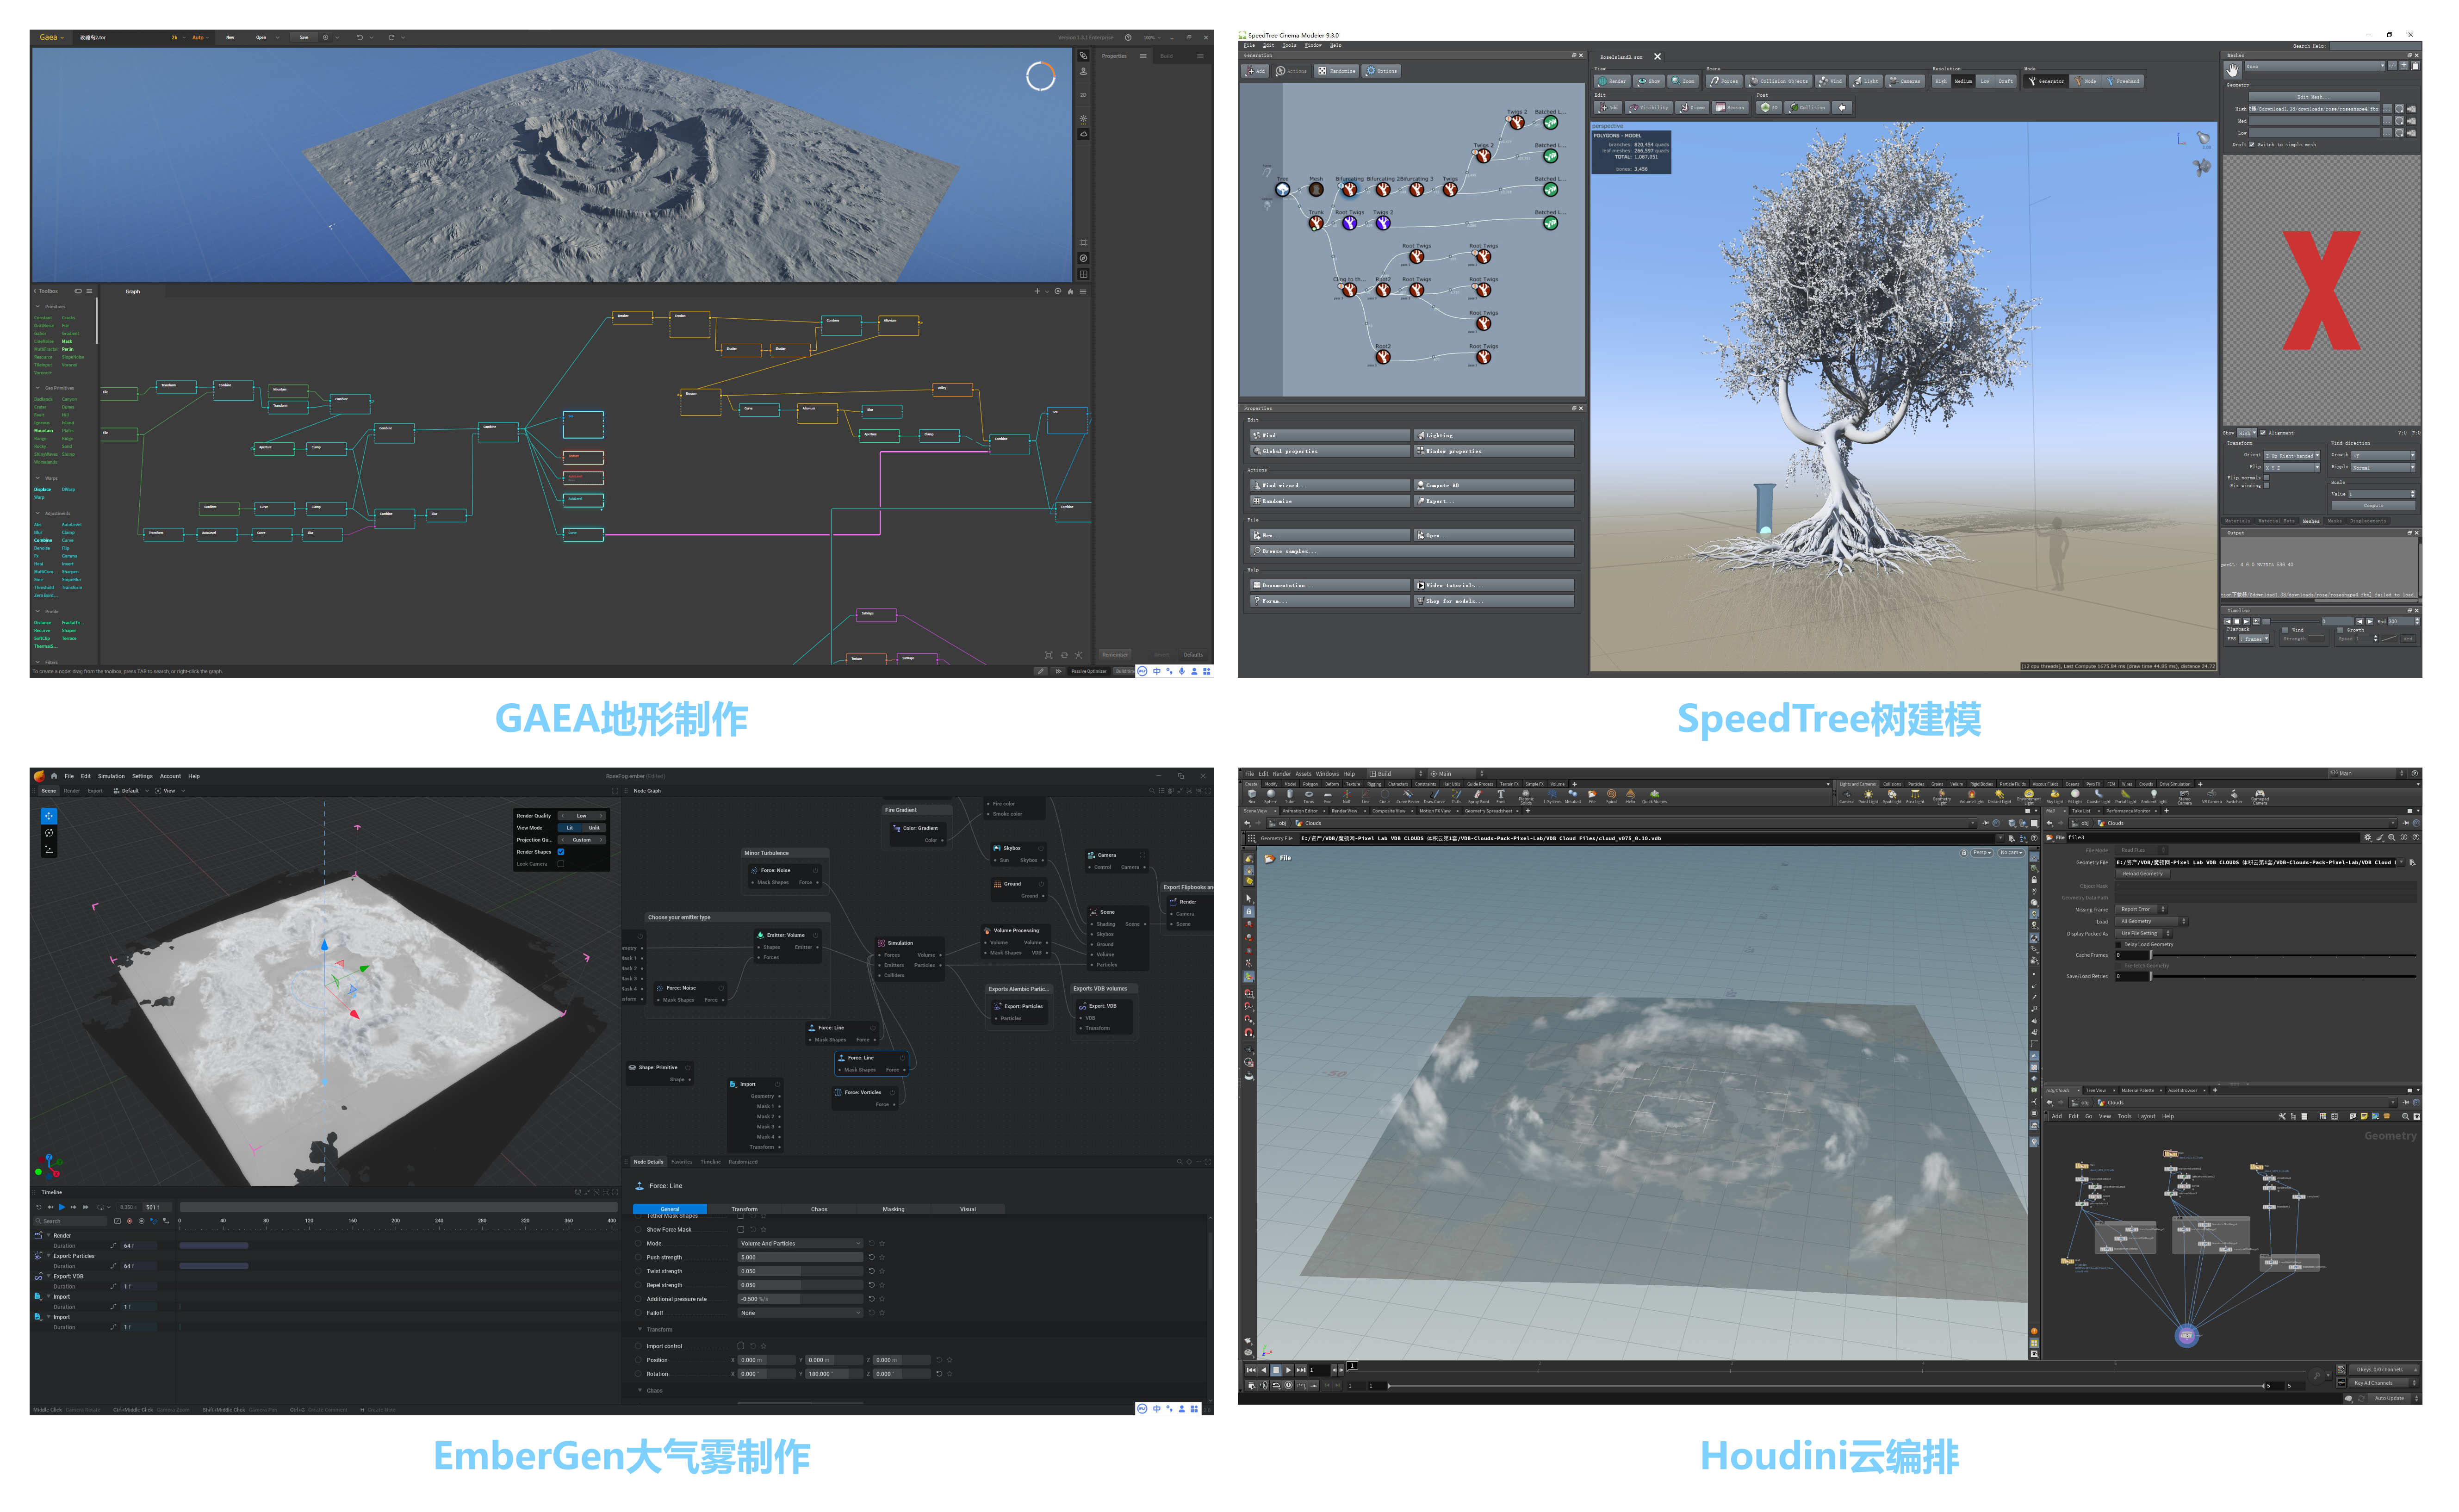The width and height of the screenshot is (2459, 1512).
Task: Select Lit view mode in EmberGen
Action: 570,828
